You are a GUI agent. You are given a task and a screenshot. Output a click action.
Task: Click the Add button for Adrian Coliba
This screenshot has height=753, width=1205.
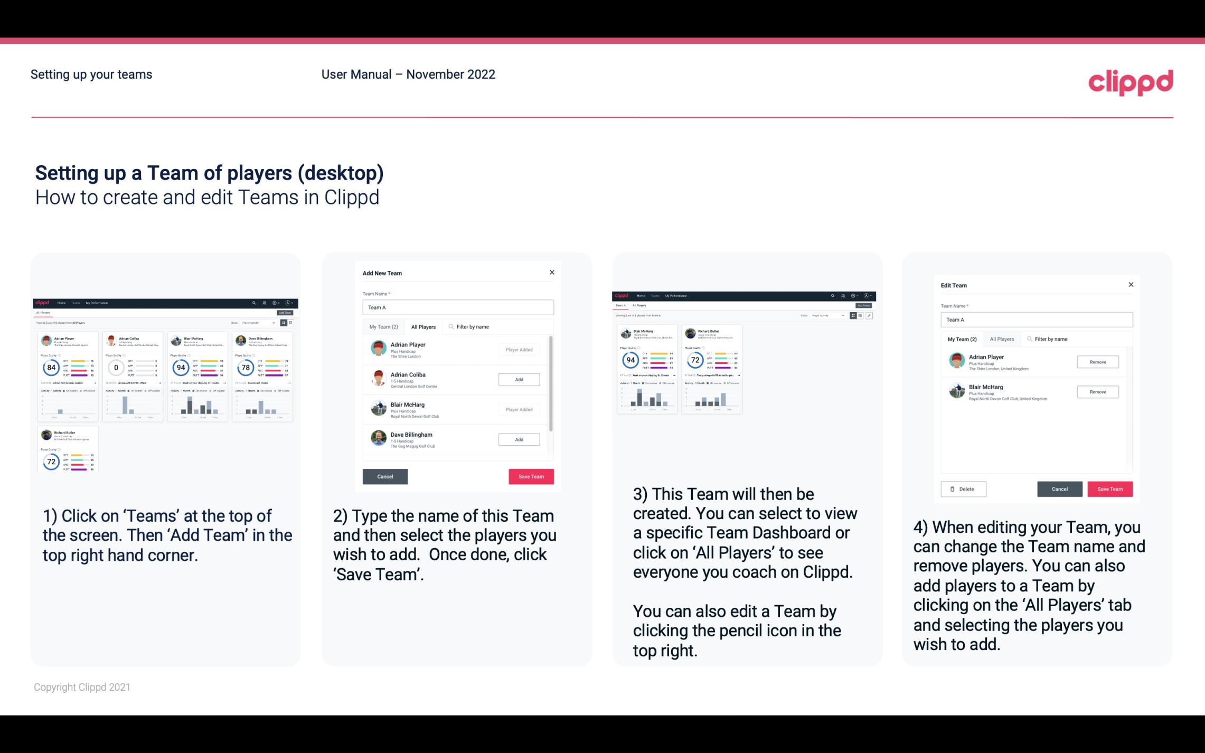[519, 379]
